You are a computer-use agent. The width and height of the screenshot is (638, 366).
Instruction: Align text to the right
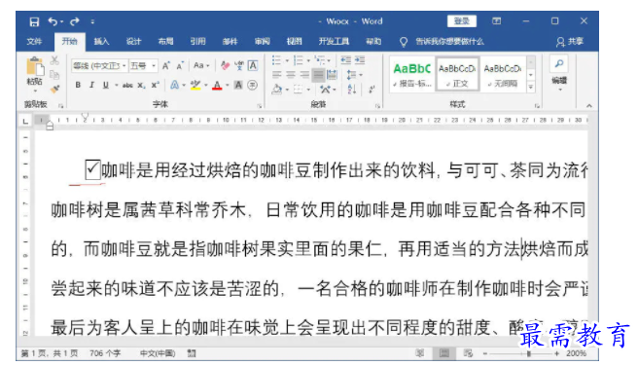(304, 75)
